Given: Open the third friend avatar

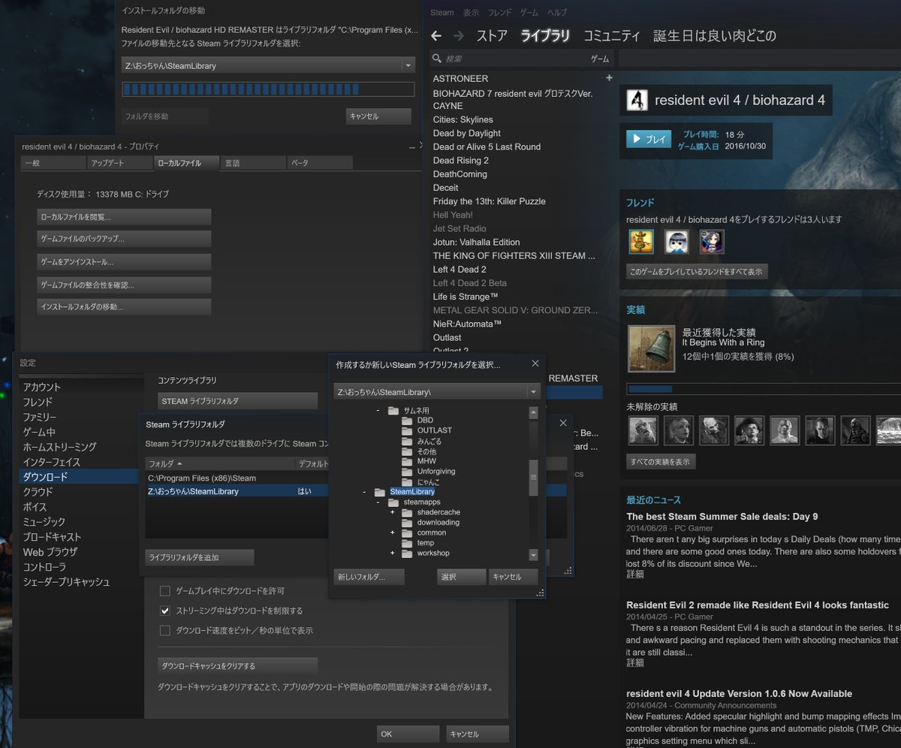Looking at the screenshot, I should coord(712,242).
